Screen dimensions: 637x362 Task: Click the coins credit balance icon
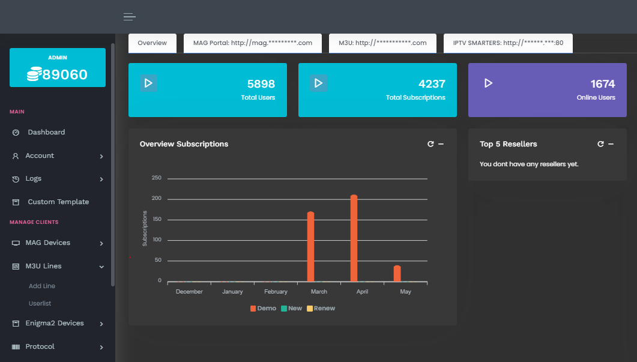tap(34, 74)
